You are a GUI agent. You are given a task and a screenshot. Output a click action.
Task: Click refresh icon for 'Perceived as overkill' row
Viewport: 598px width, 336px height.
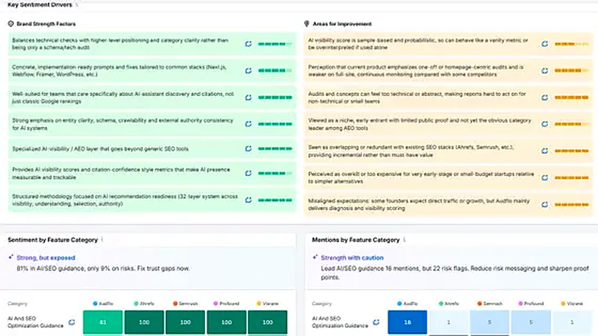tap(545, 177)
